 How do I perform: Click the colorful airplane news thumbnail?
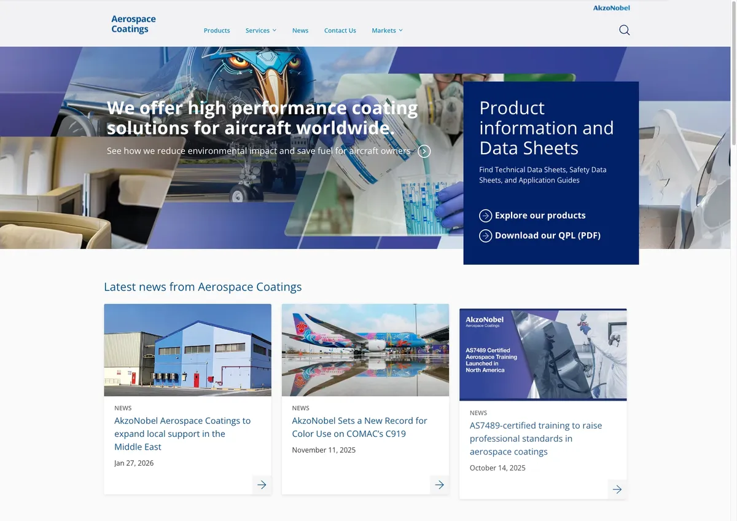tap(365, 350)
